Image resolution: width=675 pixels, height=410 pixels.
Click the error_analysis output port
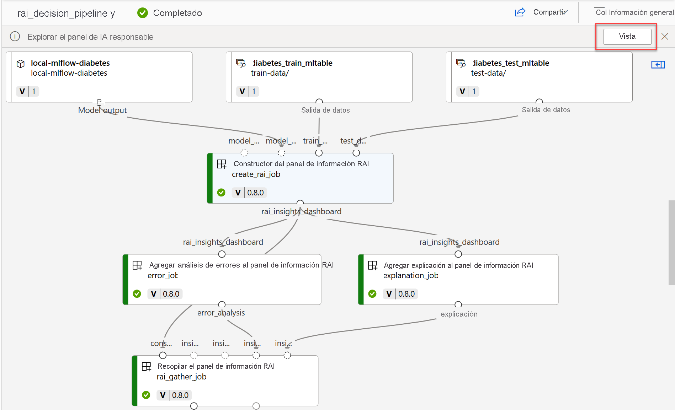222,304
